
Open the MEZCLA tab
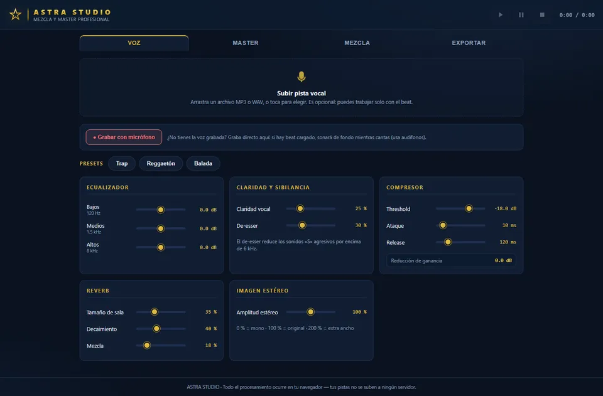pos(357,43)
